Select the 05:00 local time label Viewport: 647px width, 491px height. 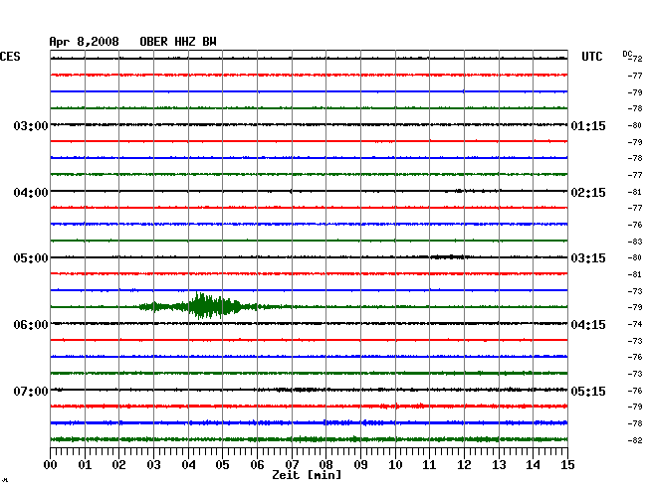(31, 258)
